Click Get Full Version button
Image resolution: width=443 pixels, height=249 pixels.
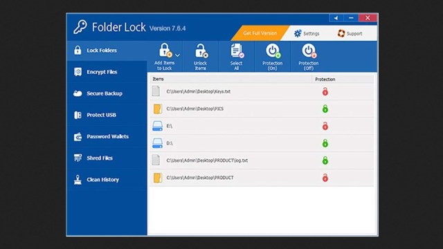(260, 33)
